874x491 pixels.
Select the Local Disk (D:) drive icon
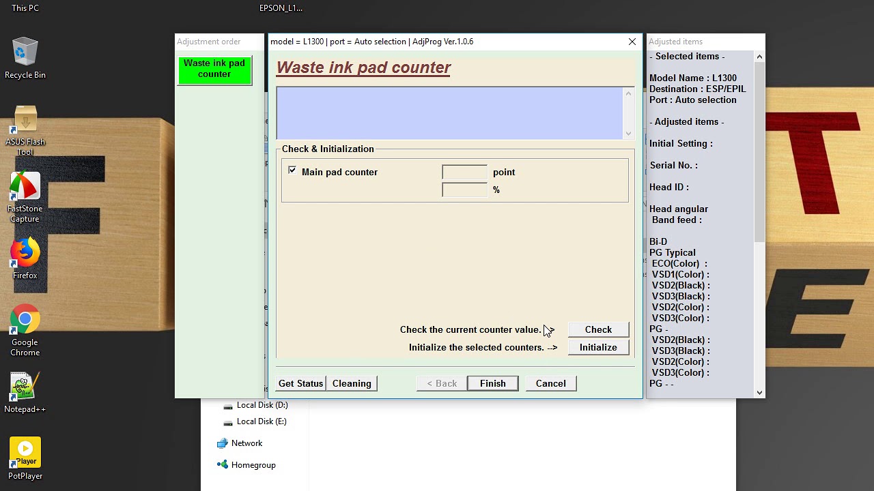228,406
